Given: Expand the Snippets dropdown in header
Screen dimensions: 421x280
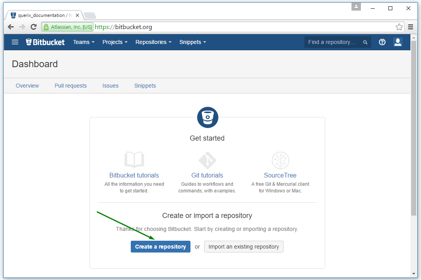Looking at the screenshot, I should pyautogui.click(x=192, y=42).
